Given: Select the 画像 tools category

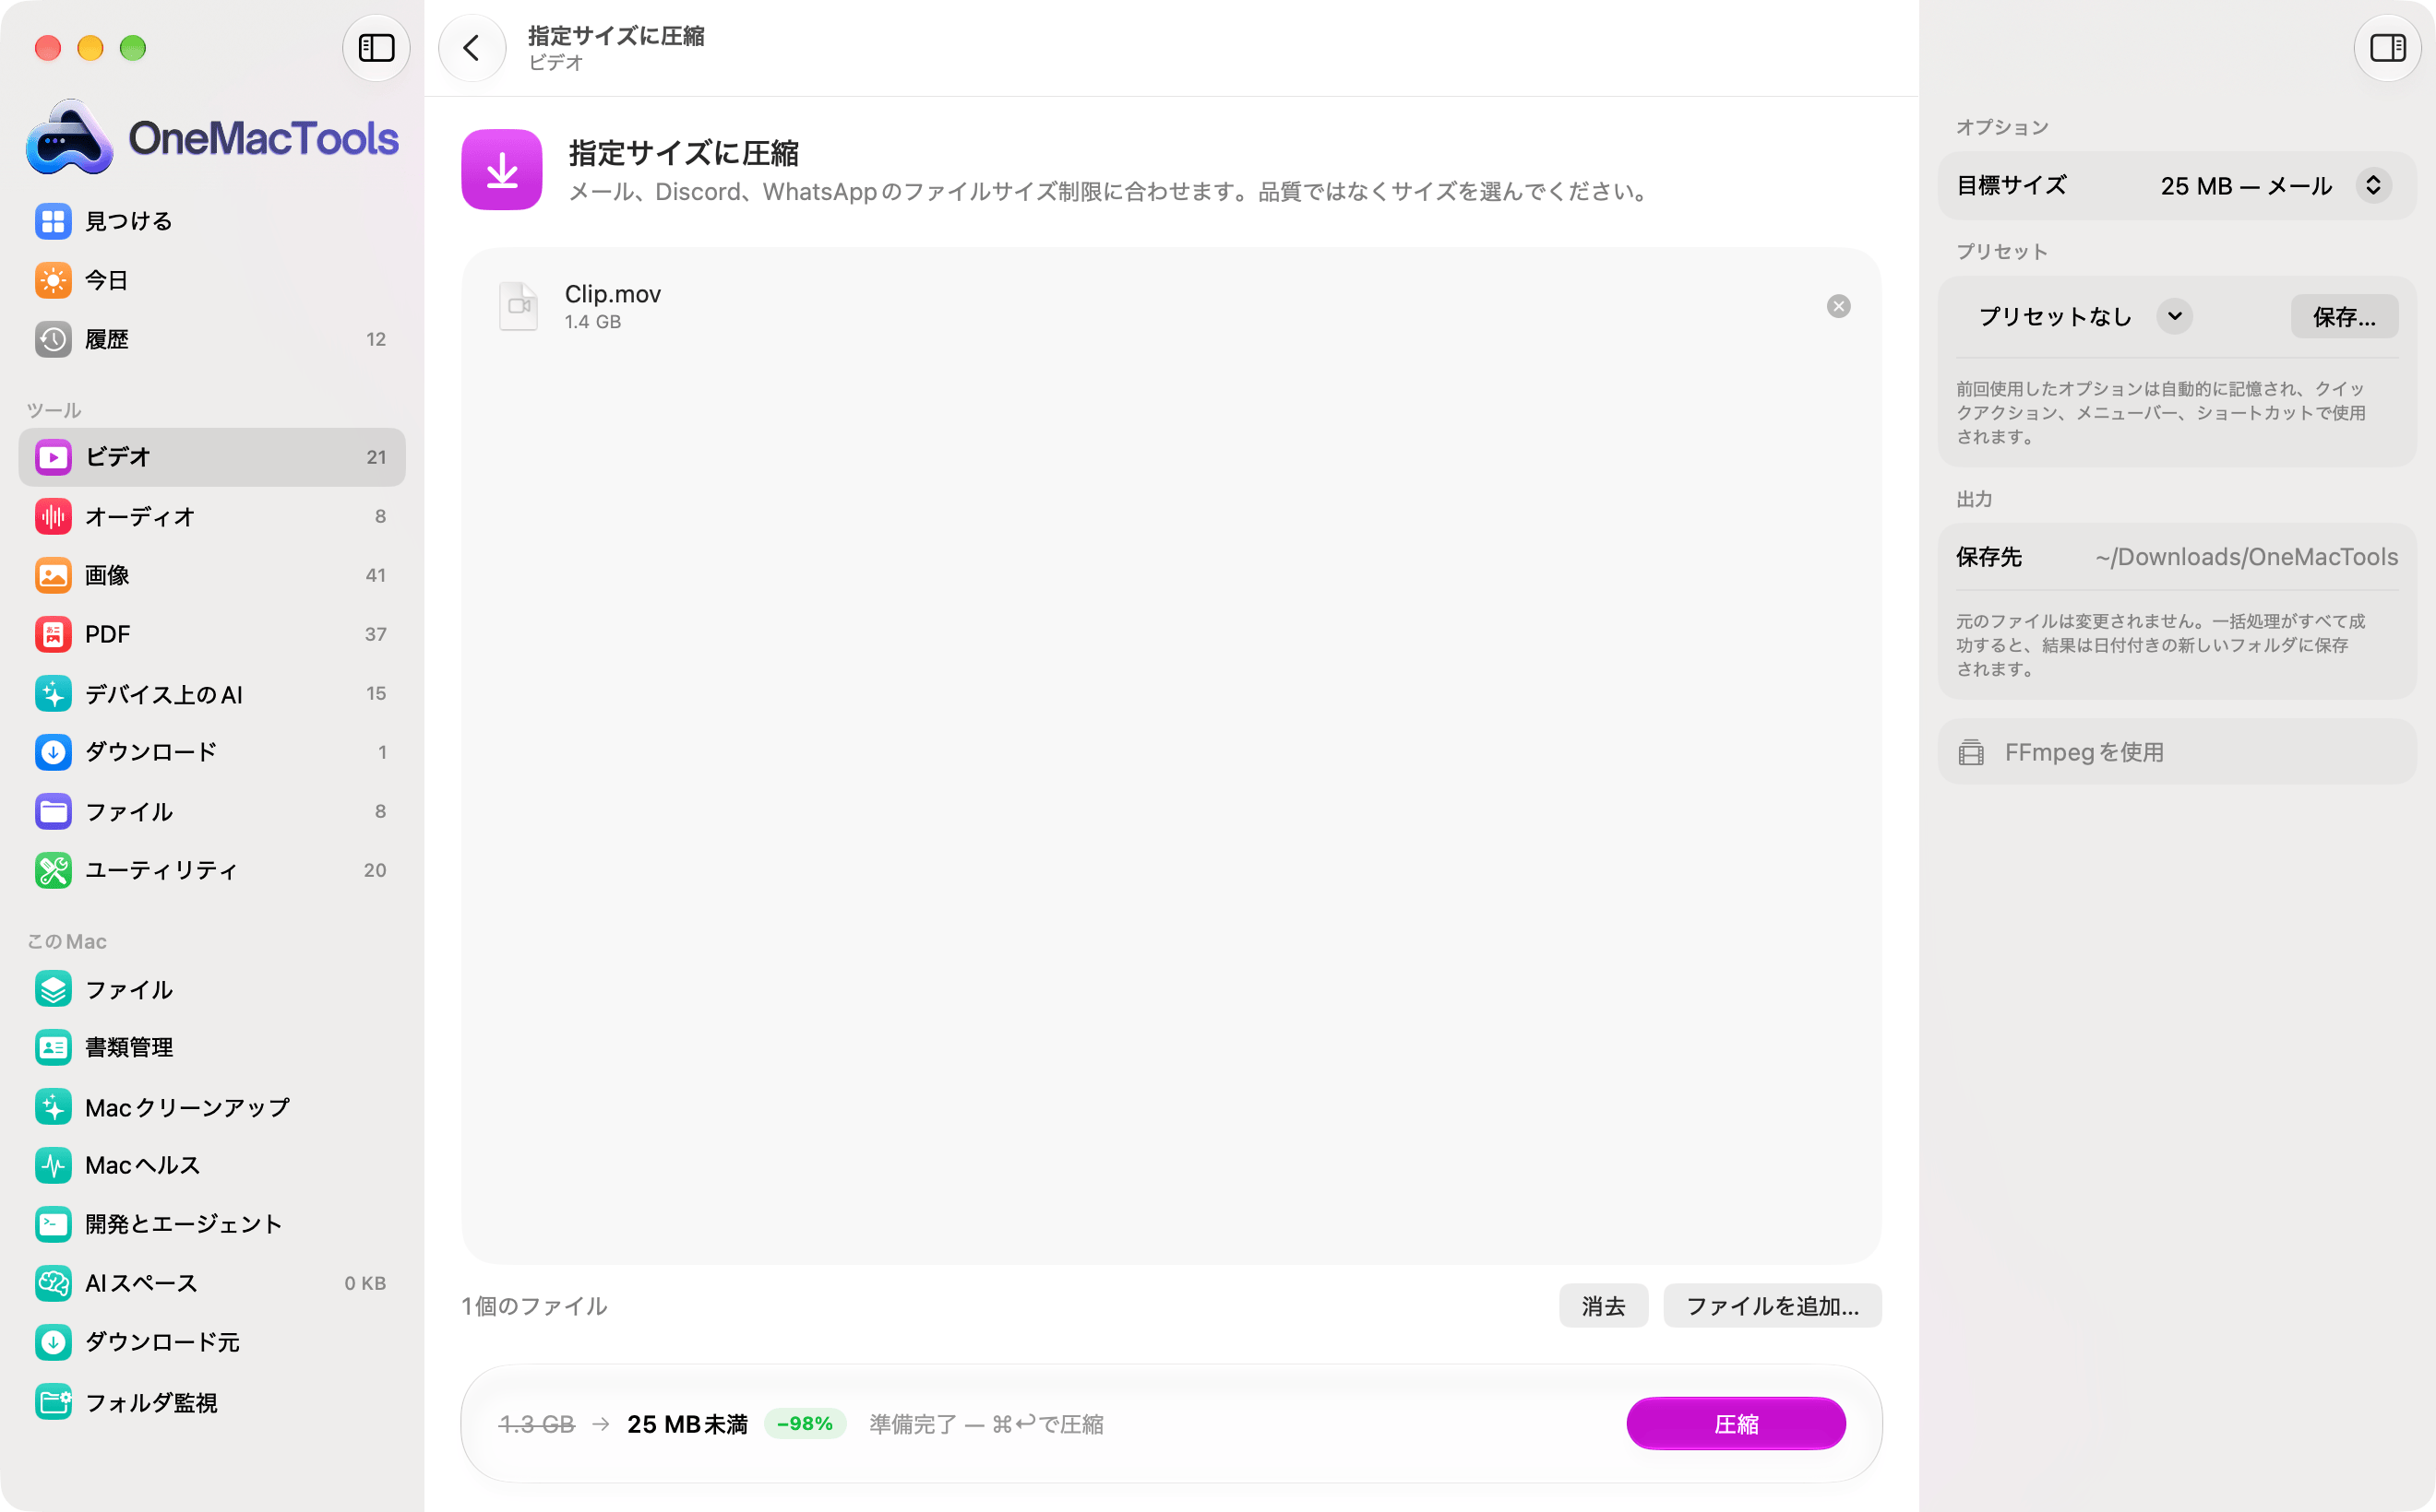Looking at the screenshot, I should click(211, 575).
